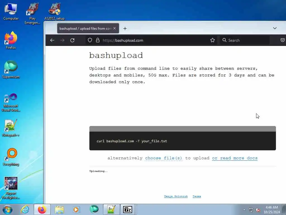Launch Internet Explorer from the taskbar
This screenshot has width=286, height=215.
(25, 209)
